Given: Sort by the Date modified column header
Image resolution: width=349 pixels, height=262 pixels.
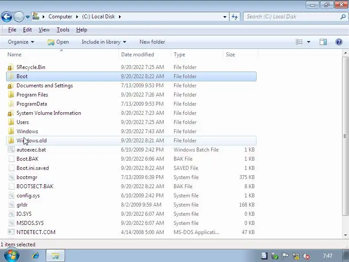Looking at the screenshot, I should pyautogui.click(x=145, y=55).
